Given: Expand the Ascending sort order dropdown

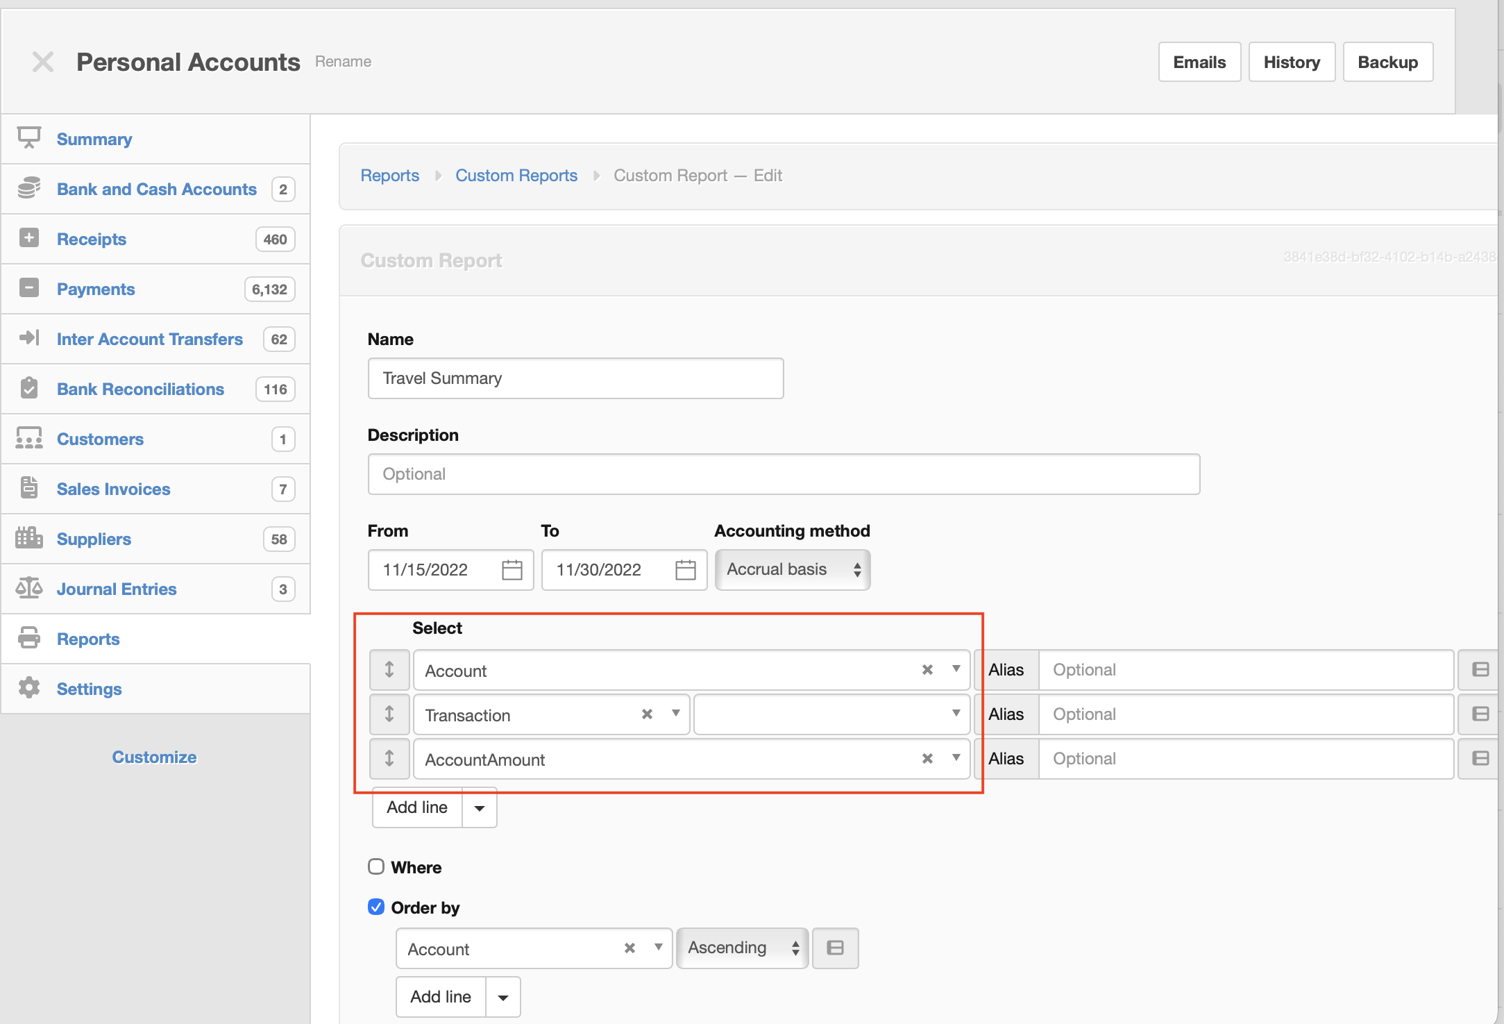Looking at the screenshot, I should pos(742,948).
